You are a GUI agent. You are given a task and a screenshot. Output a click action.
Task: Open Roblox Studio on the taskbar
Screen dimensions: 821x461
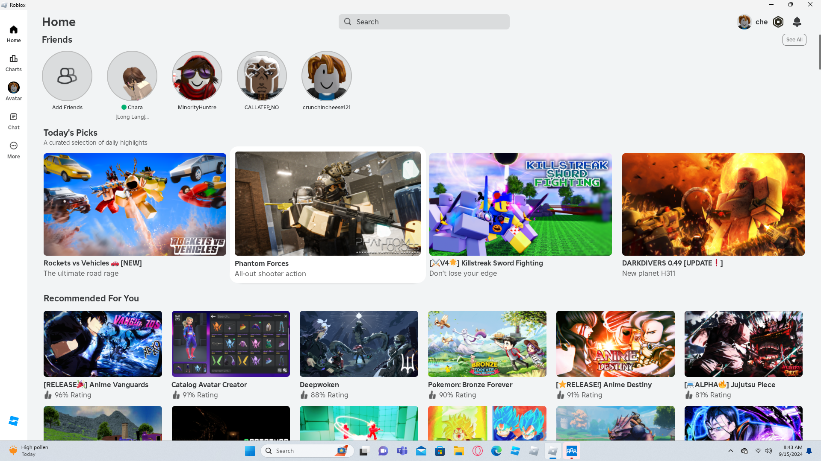coord(515,451)
